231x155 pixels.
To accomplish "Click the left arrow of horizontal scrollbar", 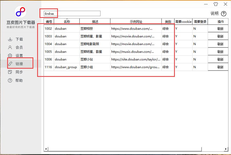I will pyautogui.click(x=46, y=149).
